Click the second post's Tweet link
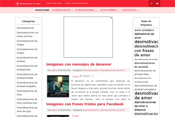The image size is (175, 117). coord(75,116)
